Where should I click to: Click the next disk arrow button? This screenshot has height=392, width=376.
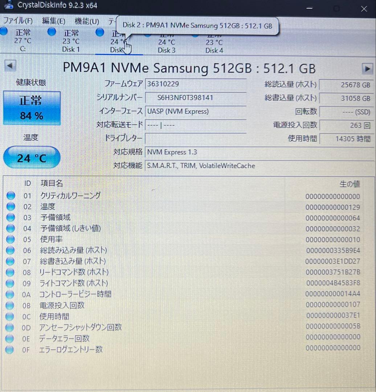point(367,69)
